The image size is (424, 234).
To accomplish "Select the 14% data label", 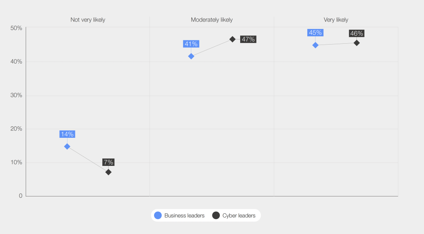I will pos(67,134).
